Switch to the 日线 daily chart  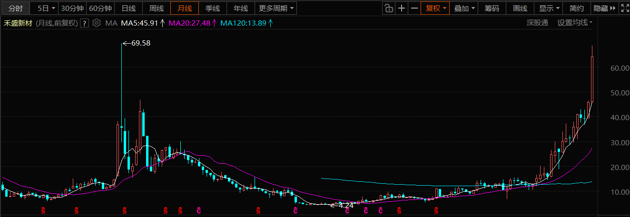(128, 8)
